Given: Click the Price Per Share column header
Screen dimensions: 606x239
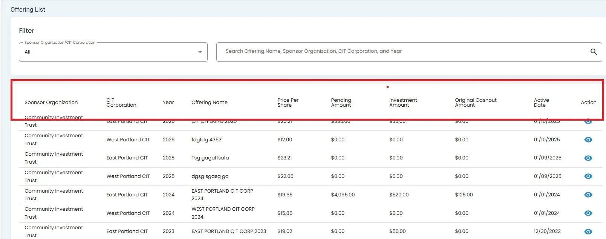Looking at the screenshot, I should [288, 103].
